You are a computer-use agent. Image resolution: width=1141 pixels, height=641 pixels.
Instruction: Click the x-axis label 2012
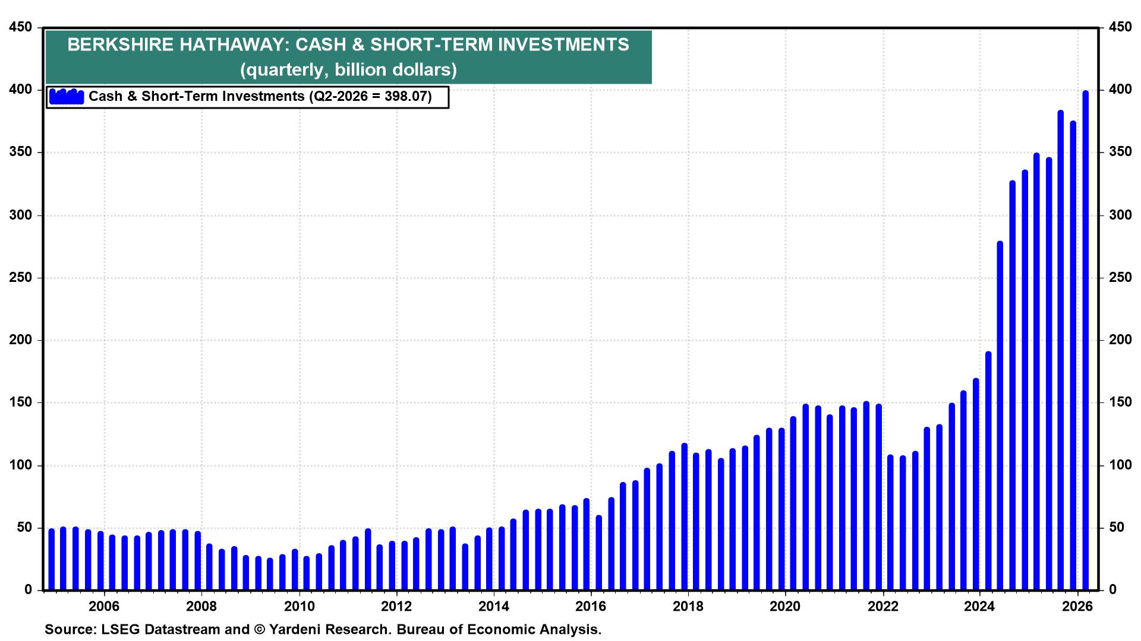396,606
